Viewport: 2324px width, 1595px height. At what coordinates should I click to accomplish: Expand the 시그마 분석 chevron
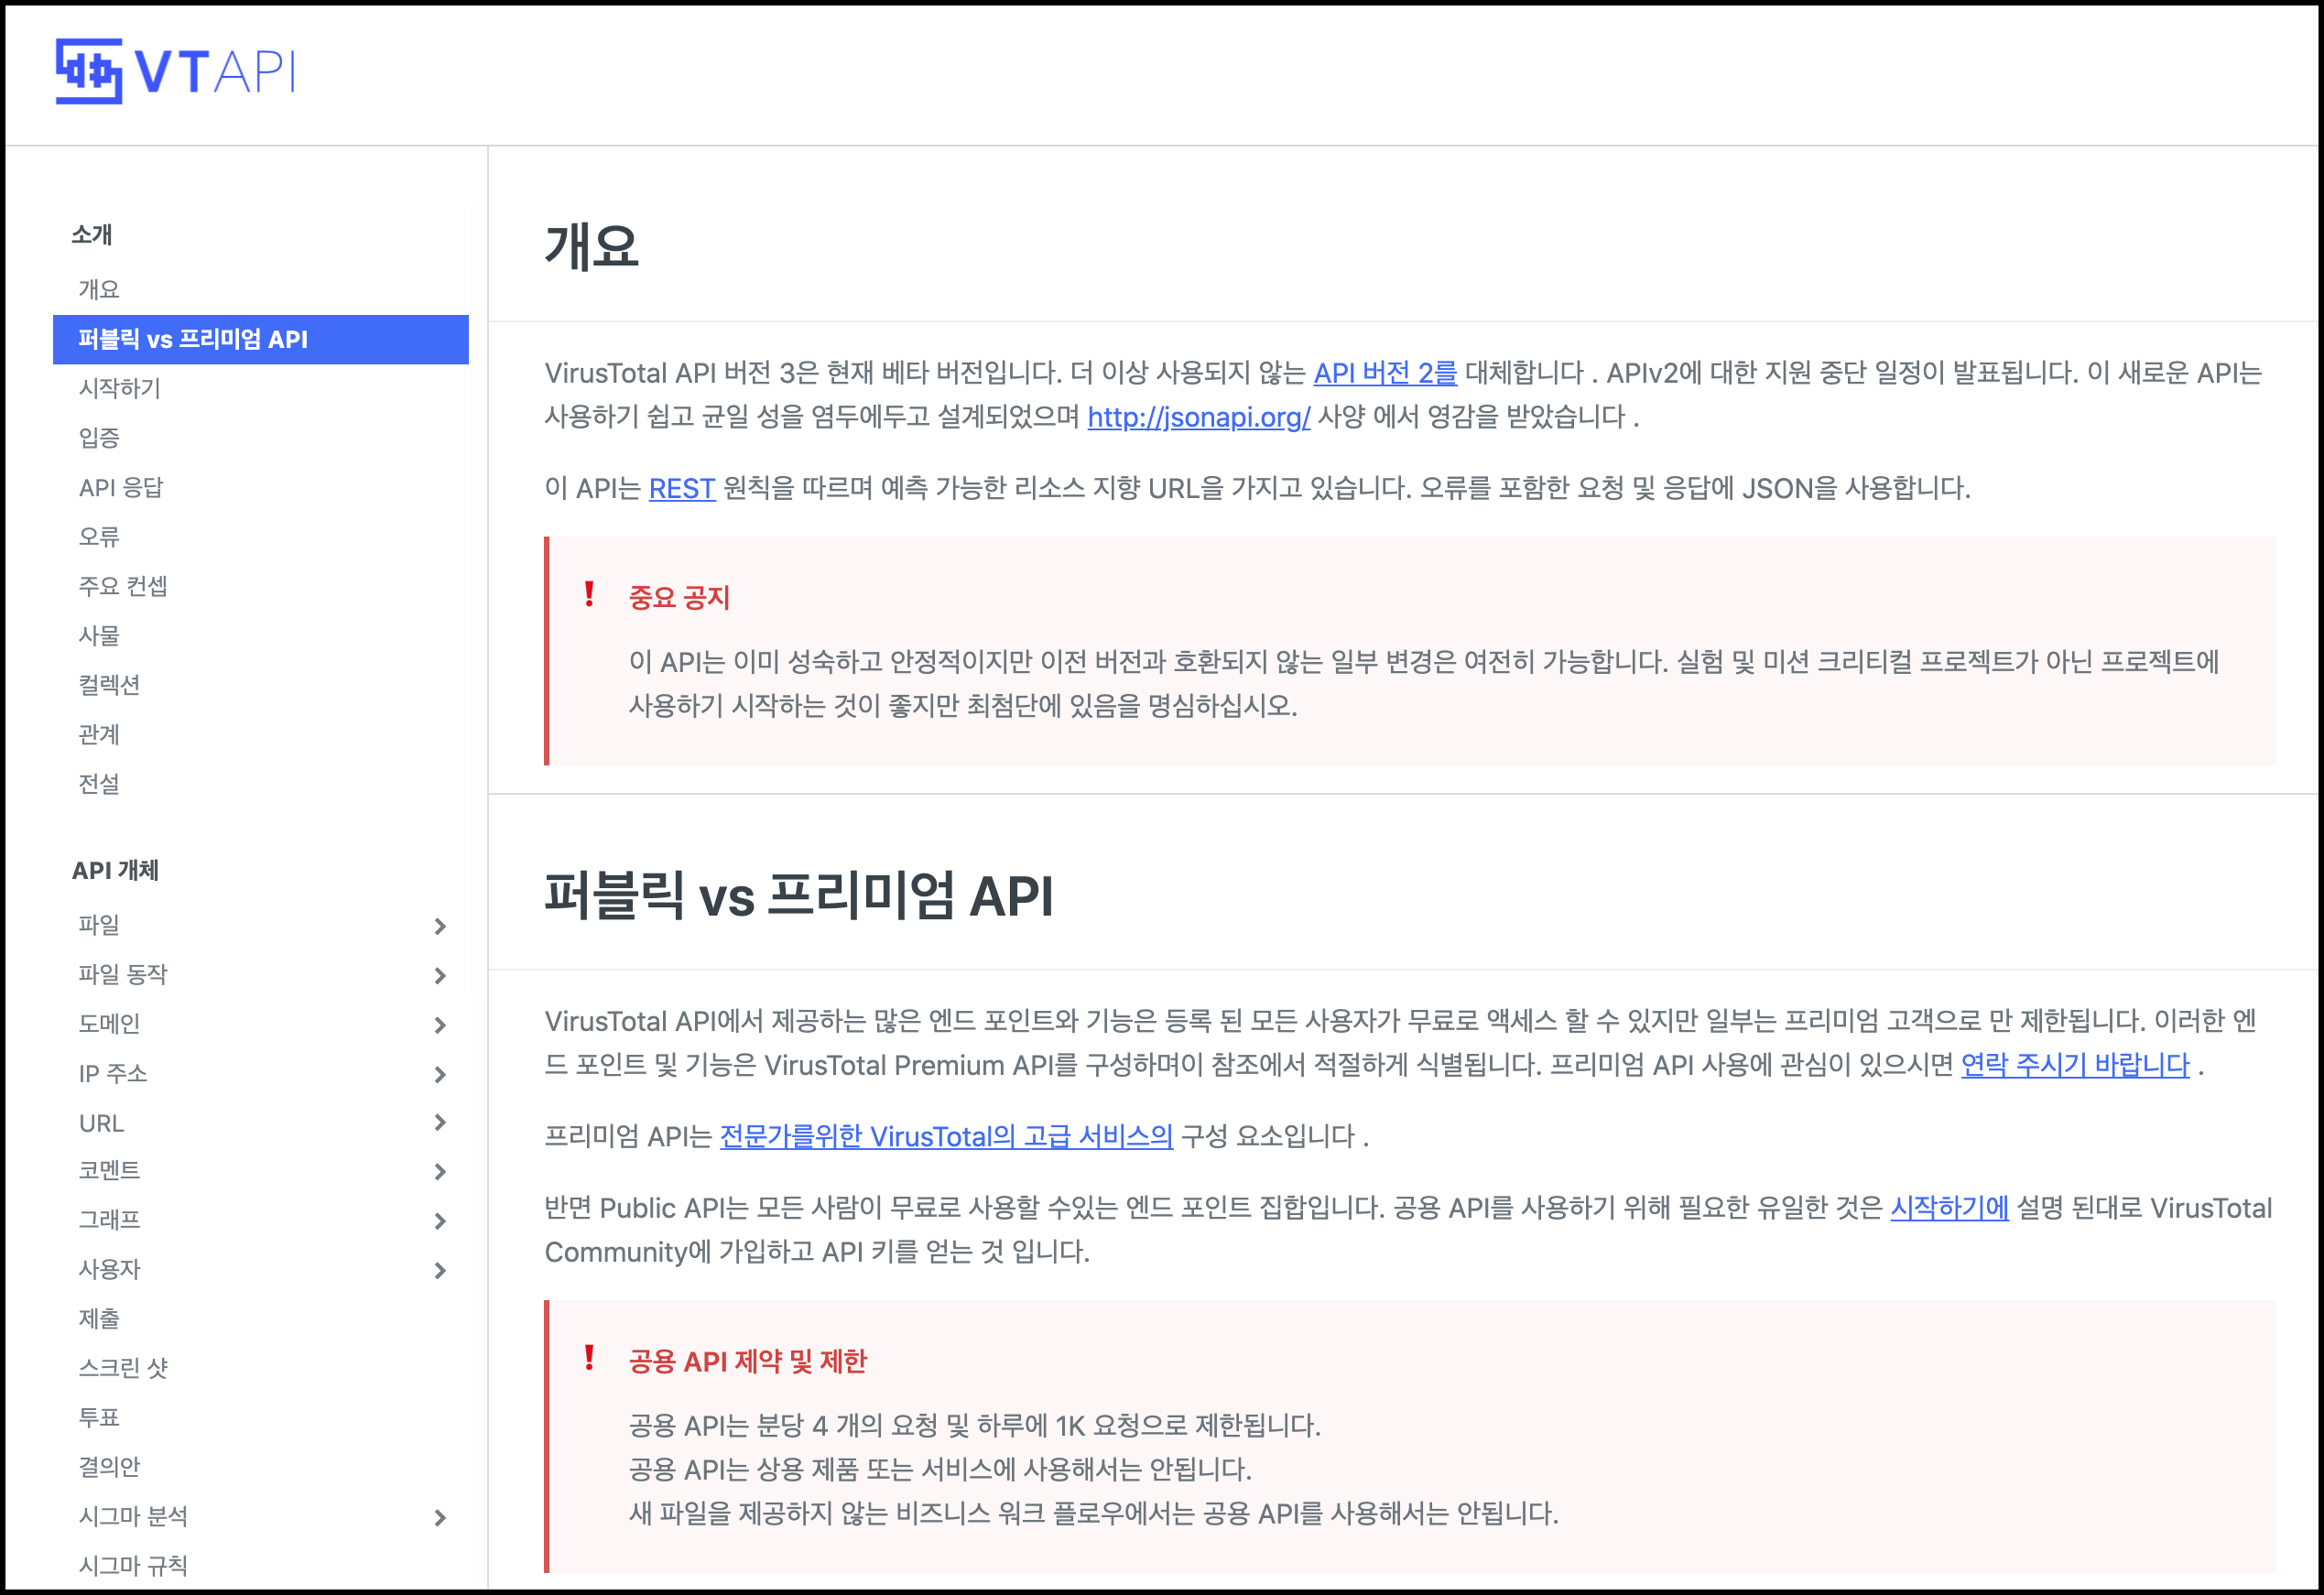(x=440, y=1517)
